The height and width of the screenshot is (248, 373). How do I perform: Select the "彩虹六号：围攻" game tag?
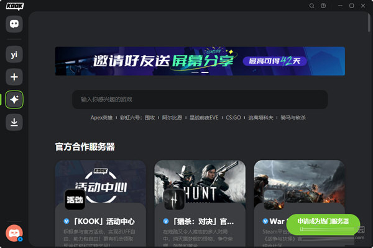137,117
